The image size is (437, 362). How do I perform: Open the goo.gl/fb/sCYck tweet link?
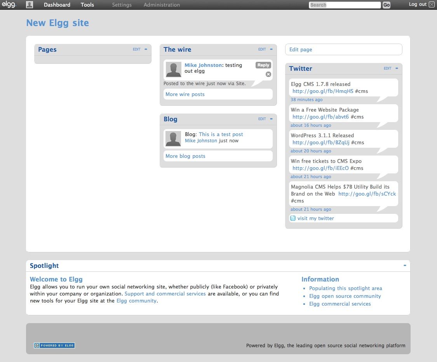click(367, 194)
